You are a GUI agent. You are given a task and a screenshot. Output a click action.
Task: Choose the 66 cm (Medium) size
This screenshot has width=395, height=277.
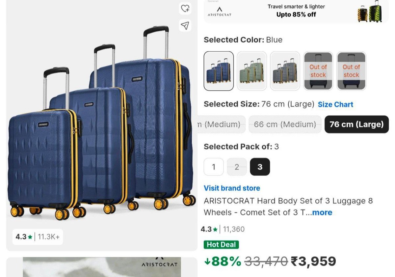click(x=285, y=125)
